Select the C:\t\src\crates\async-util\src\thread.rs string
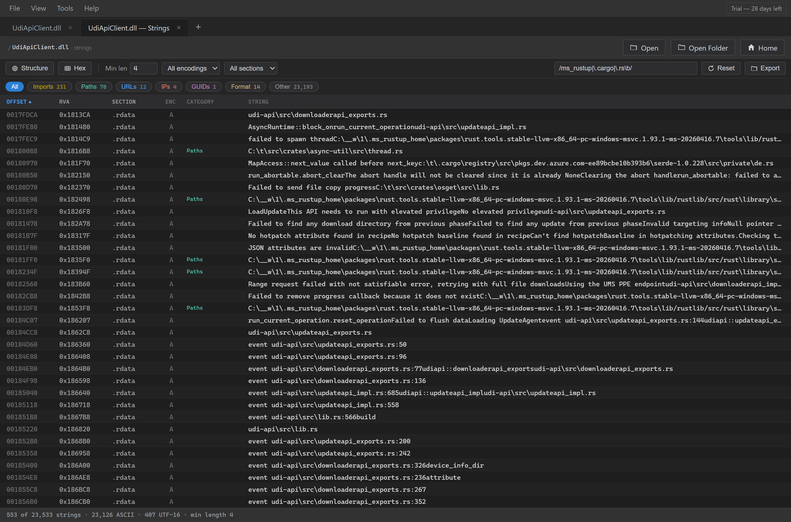 tap(325, 151)
